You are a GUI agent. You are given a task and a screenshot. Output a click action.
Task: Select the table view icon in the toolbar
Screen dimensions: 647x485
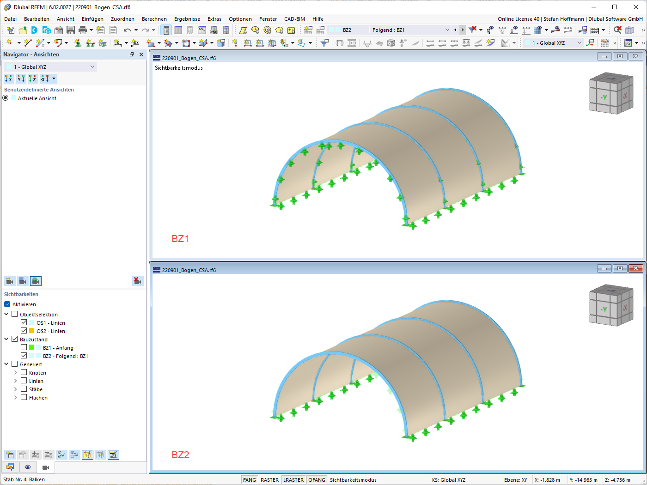pos(178,30)
